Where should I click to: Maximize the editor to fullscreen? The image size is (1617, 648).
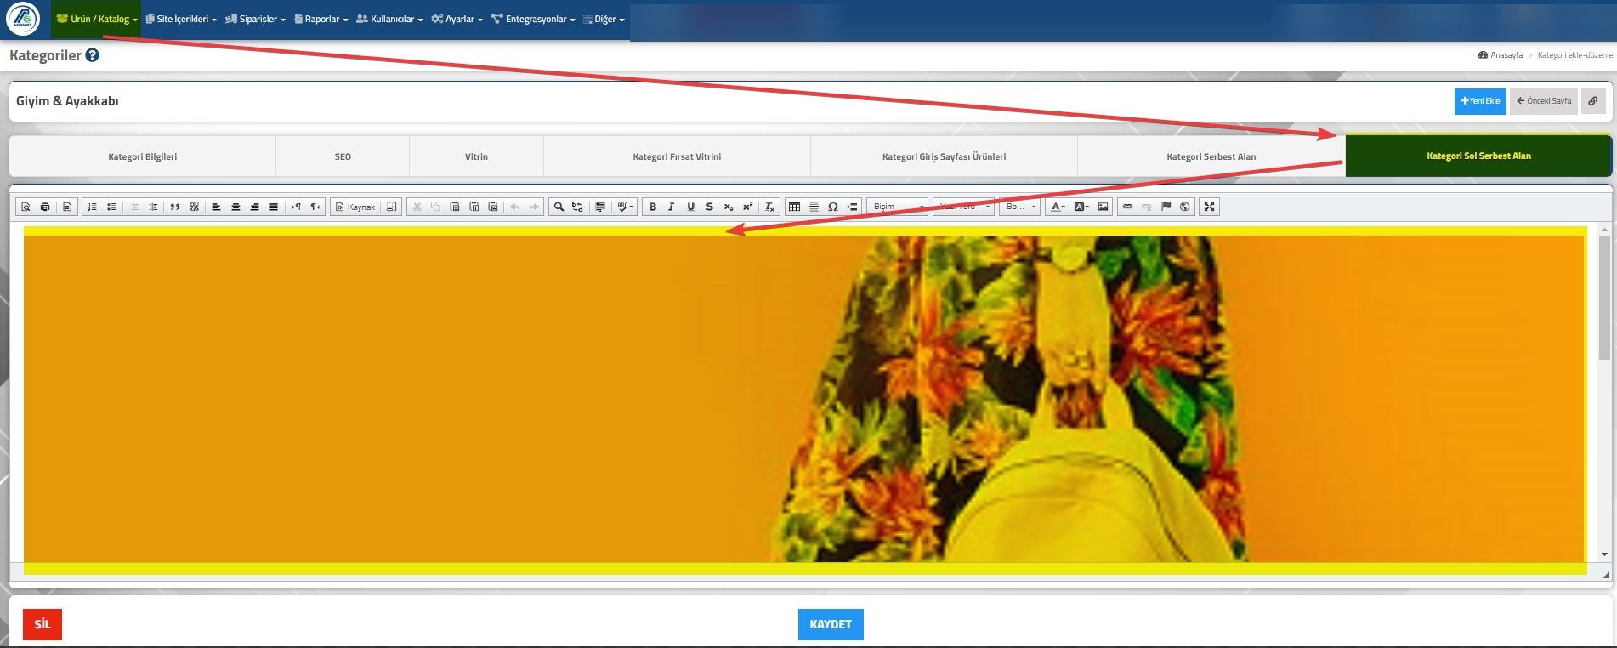pyautogui.click(x=1209, y=207)
